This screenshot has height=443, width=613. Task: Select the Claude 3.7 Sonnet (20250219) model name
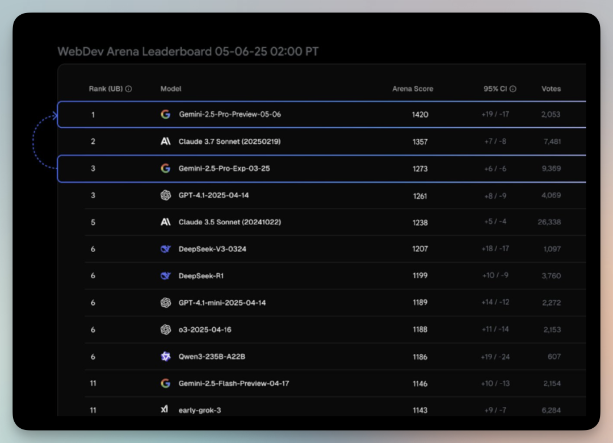pyautogui.click(x=229, y=141)
